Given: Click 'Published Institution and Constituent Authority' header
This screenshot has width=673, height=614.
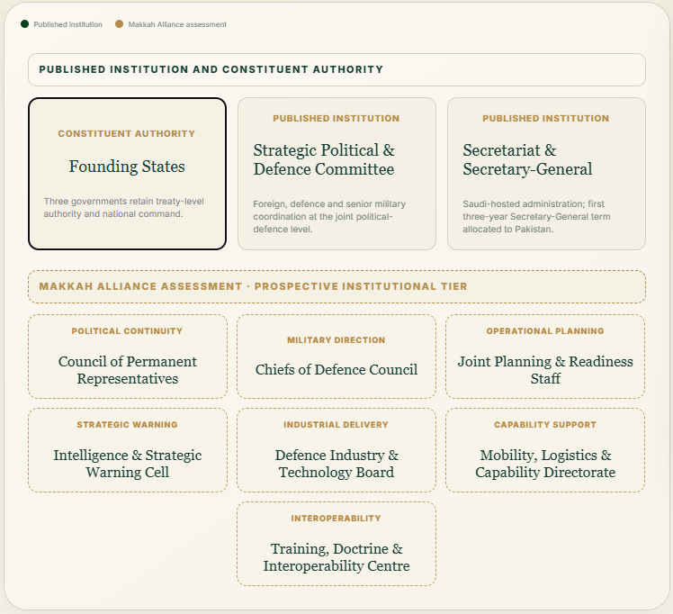Looking at the screenshot, I should 336,69.
